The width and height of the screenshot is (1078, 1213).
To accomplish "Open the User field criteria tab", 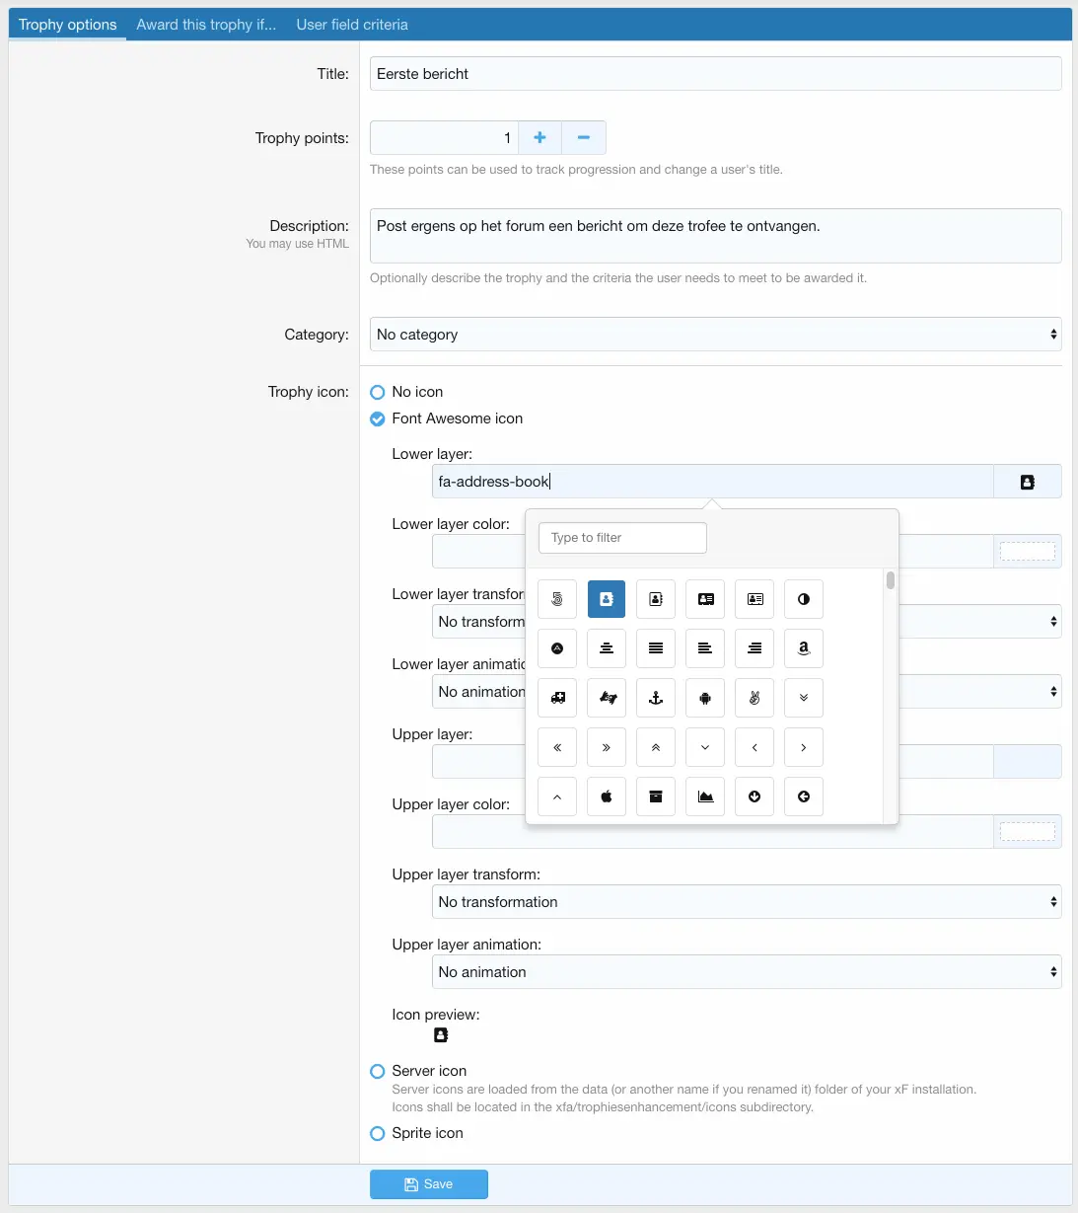I will (x=352, y=25).
